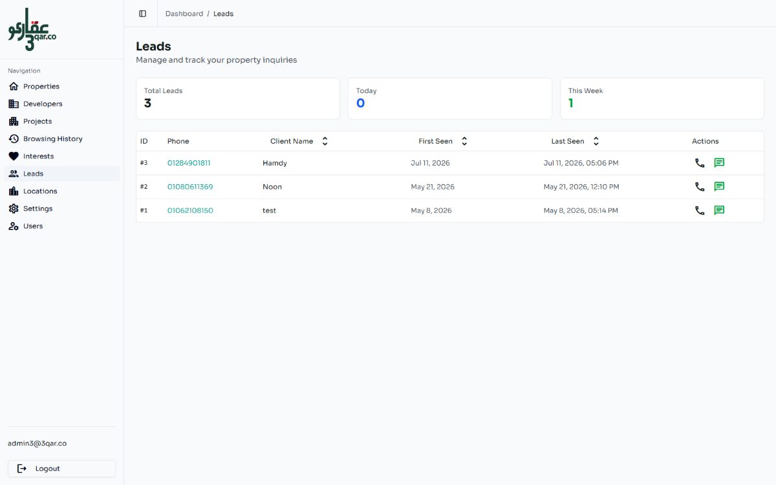Click client name Noon
The height and width of the screenshot is (485, 776).
coord(272,187)
